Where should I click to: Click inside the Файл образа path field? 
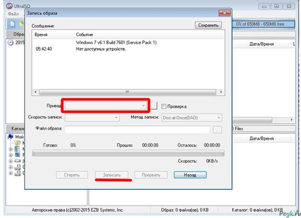coord(138,129)
